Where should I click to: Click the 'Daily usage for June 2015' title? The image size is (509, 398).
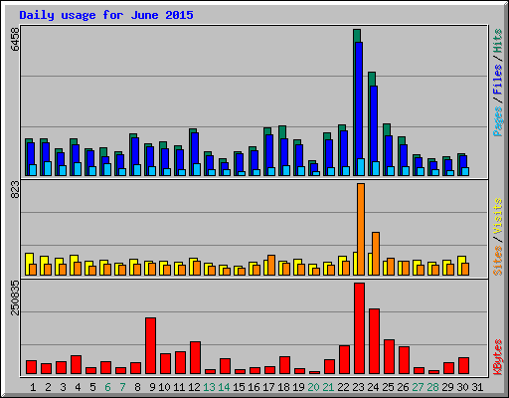tap(106, 15)
